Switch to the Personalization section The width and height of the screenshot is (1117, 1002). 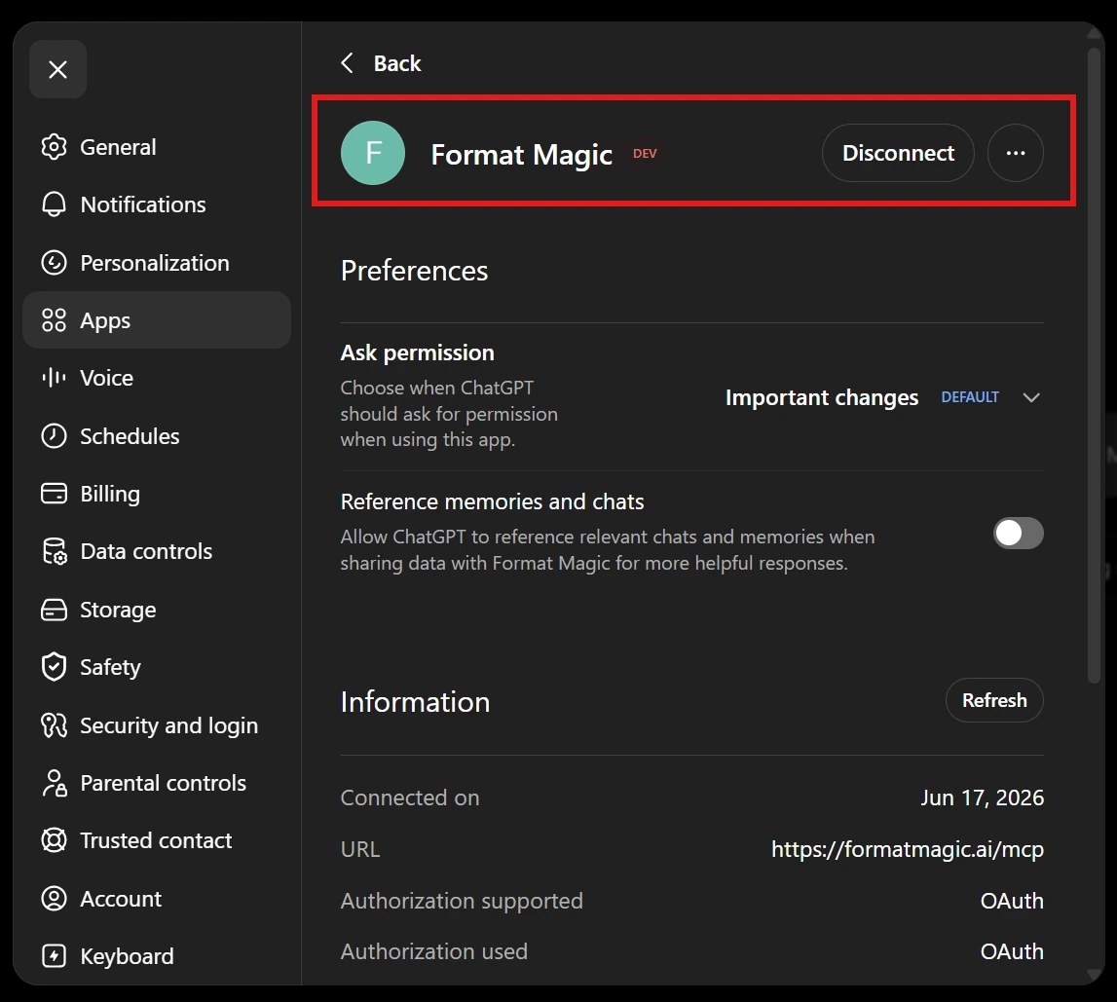(x=157, y=263)
